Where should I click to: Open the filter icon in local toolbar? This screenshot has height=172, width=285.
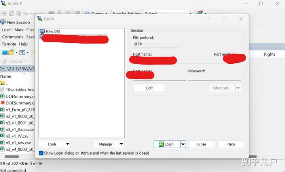pos(22,53)
